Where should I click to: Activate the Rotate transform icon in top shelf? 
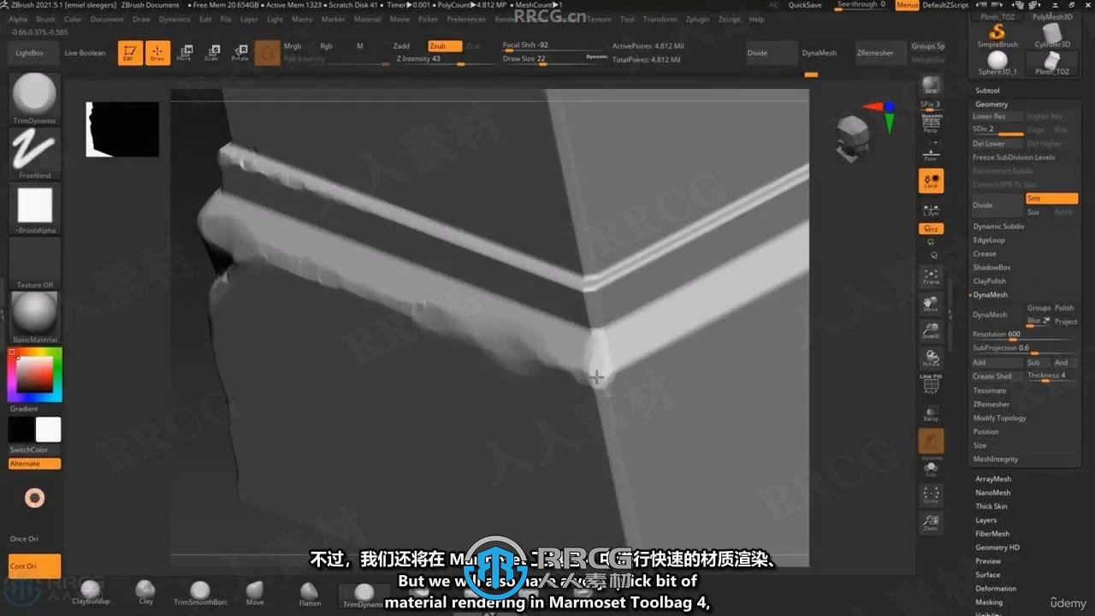point(240,53)
